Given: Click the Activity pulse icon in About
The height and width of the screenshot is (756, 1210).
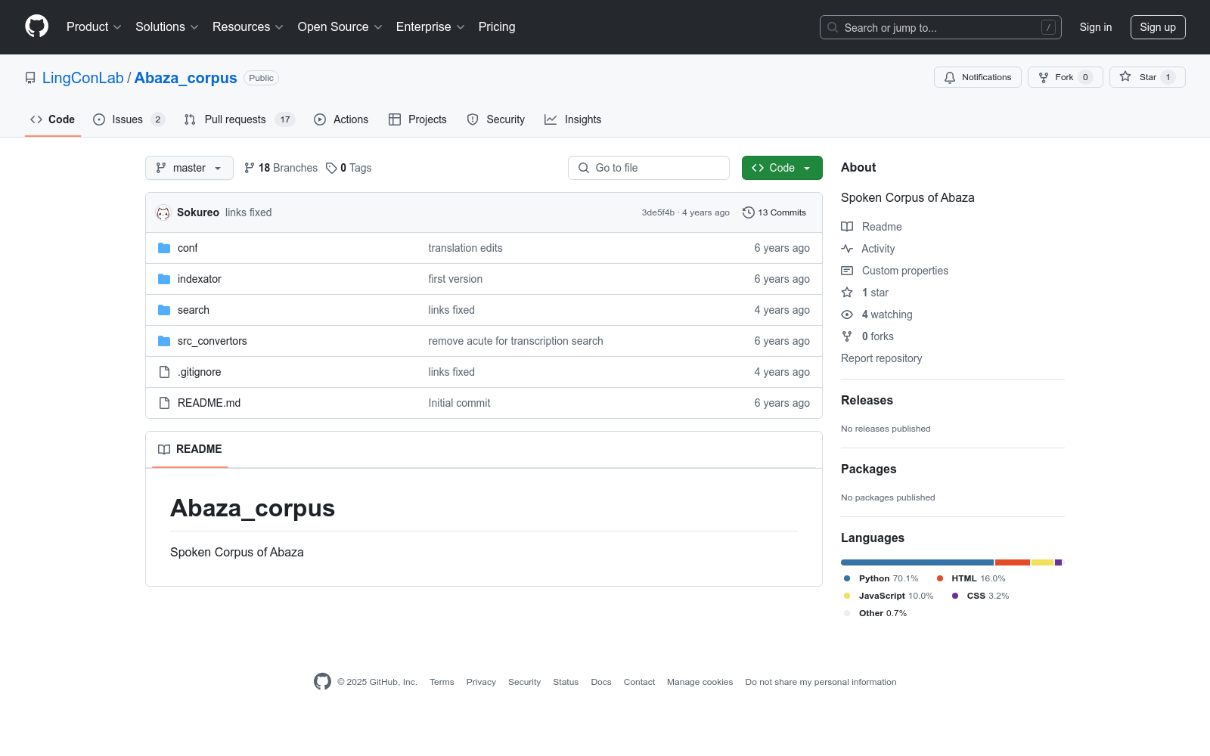Looking at the screenshot, I should pos(847,249).
